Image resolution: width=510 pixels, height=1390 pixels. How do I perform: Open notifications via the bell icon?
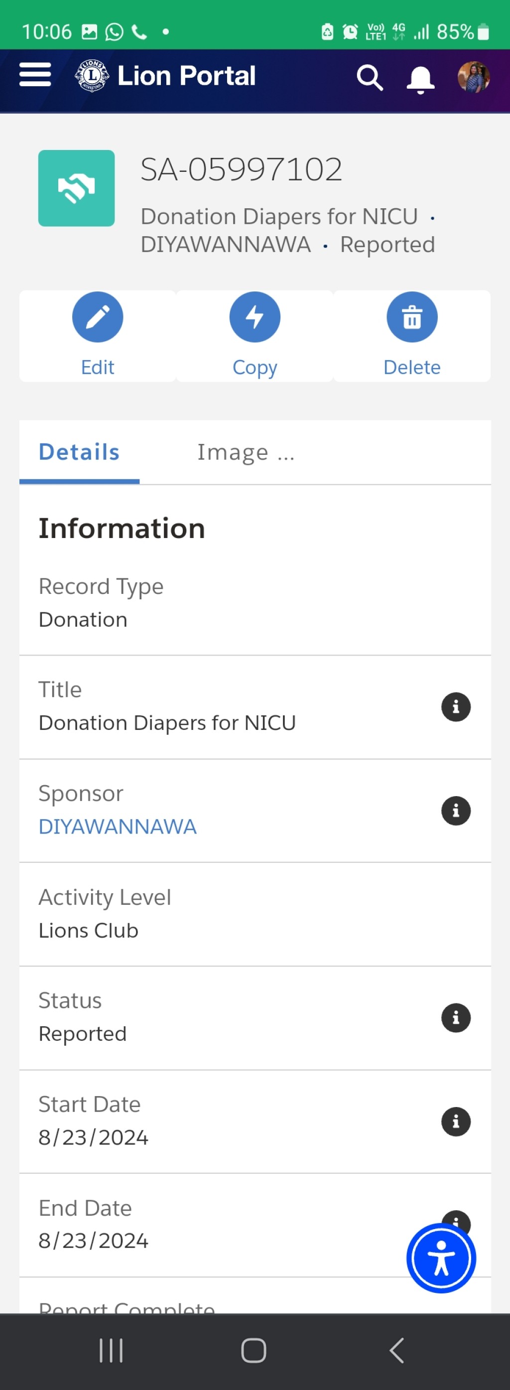[420, 80]
